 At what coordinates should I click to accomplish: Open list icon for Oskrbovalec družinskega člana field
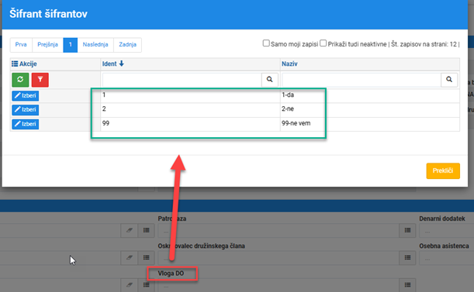[407, 258]
